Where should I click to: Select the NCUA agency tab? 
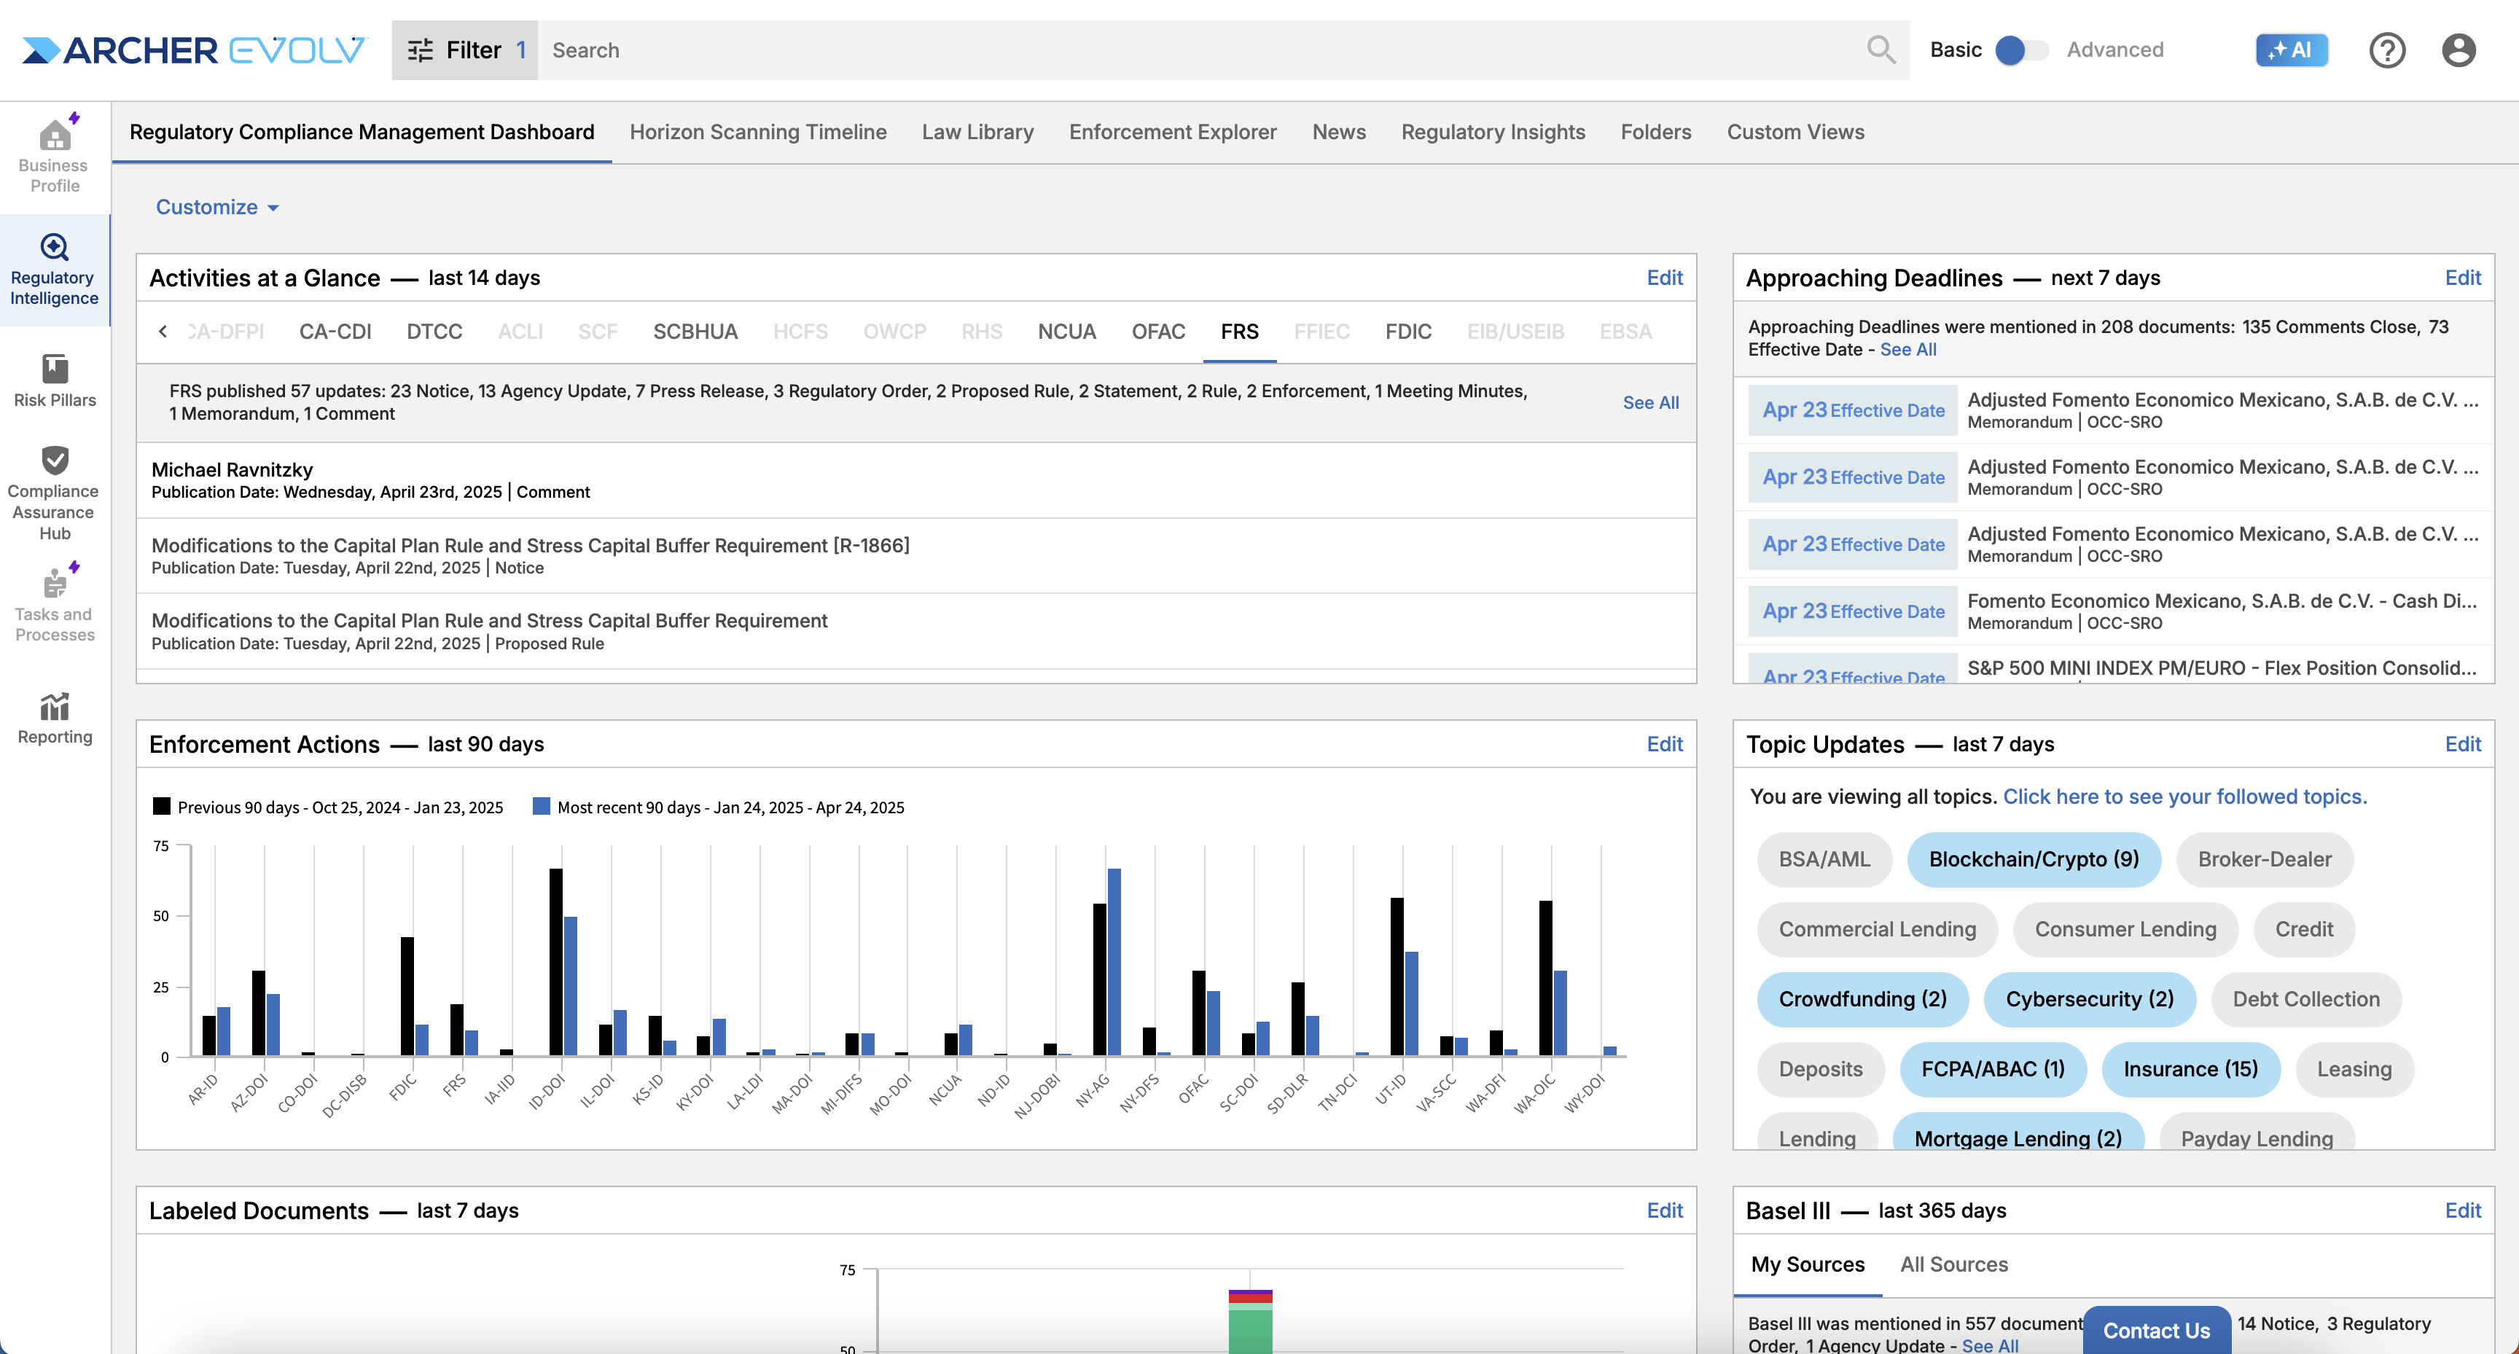click(1066, 332)
